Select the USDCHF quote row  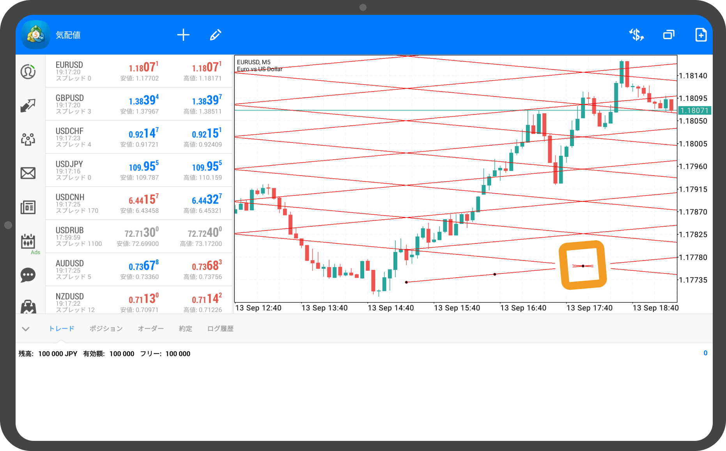(x=139, y=137)
